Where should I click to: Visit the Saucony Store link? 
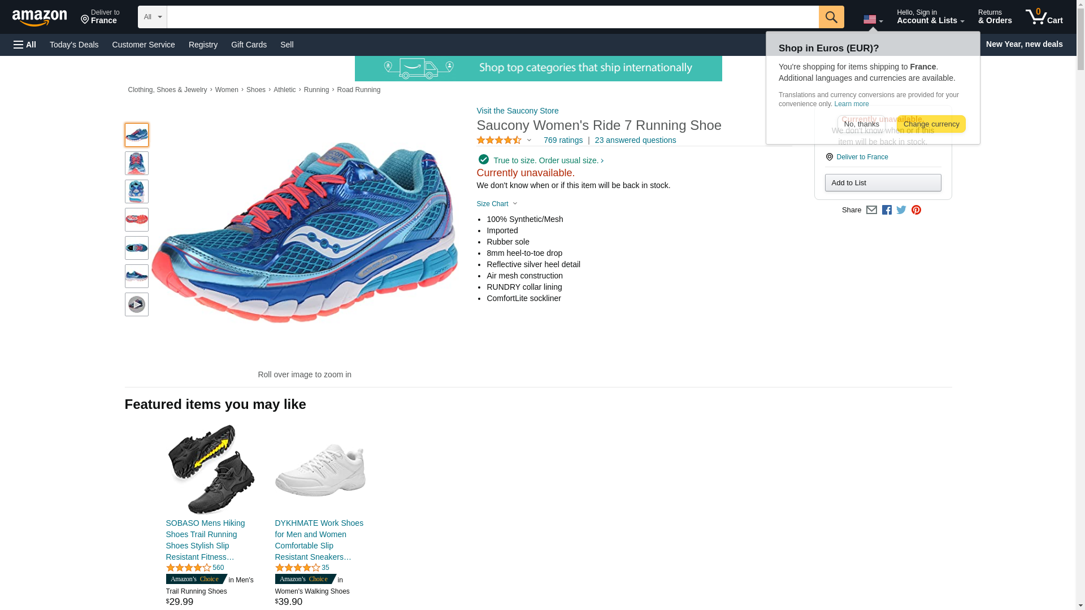[517, 111]
